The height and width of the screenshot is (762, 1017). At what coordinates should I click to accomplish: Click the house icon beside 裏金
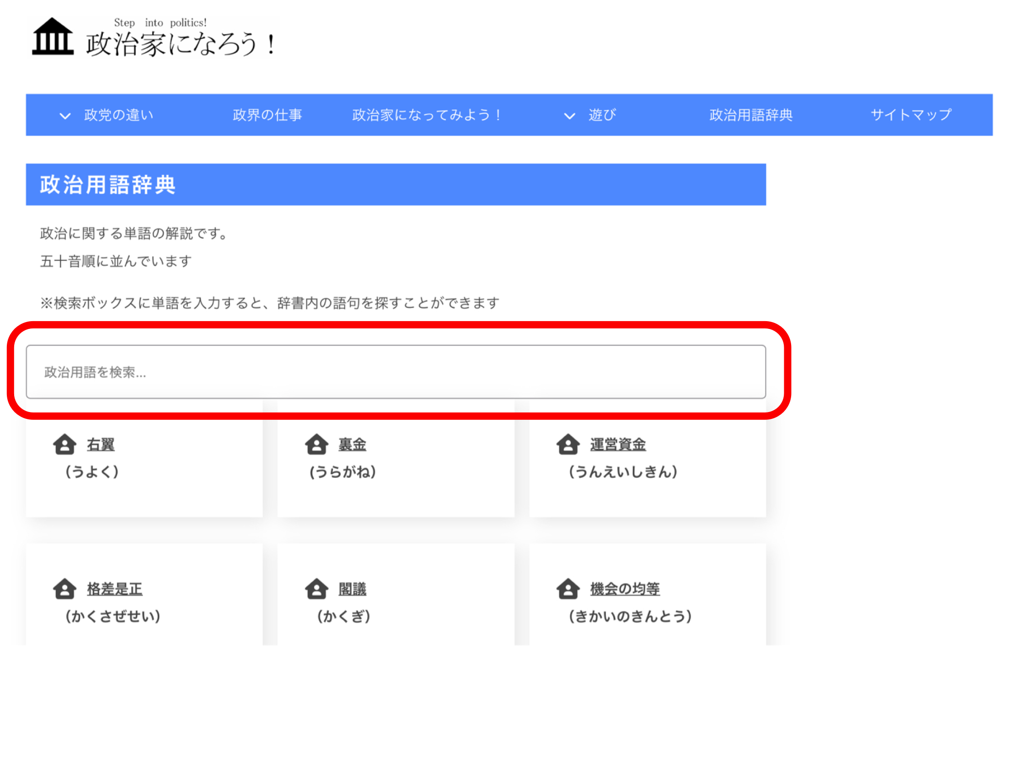(316, 444)
